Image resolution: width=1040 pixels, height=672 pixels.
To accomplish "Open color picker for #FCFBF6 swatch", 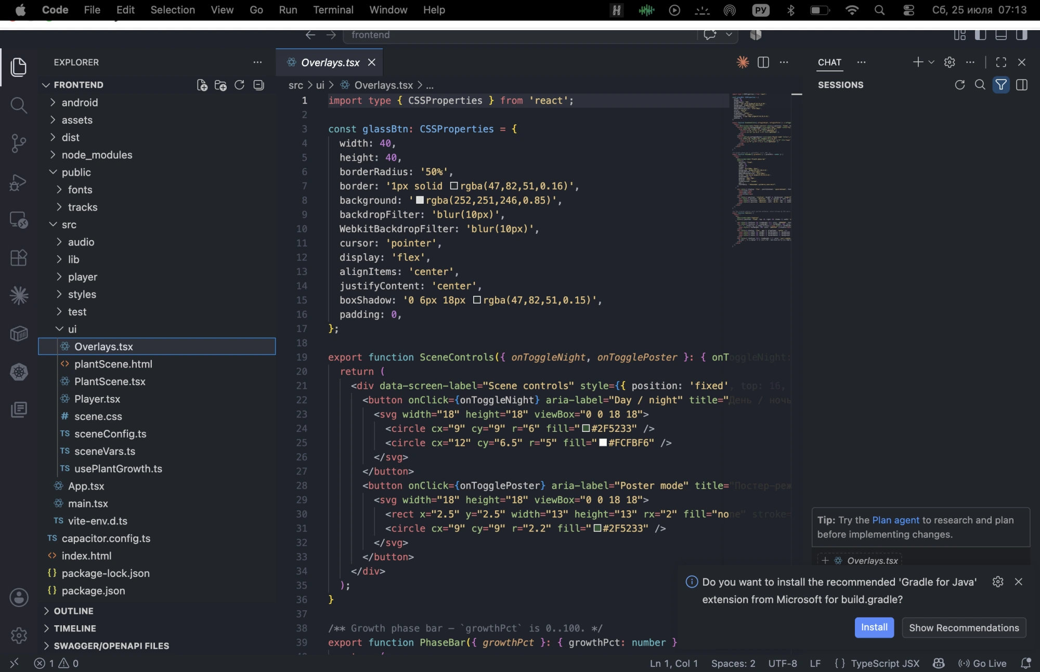I will click(x=603, y=443).
